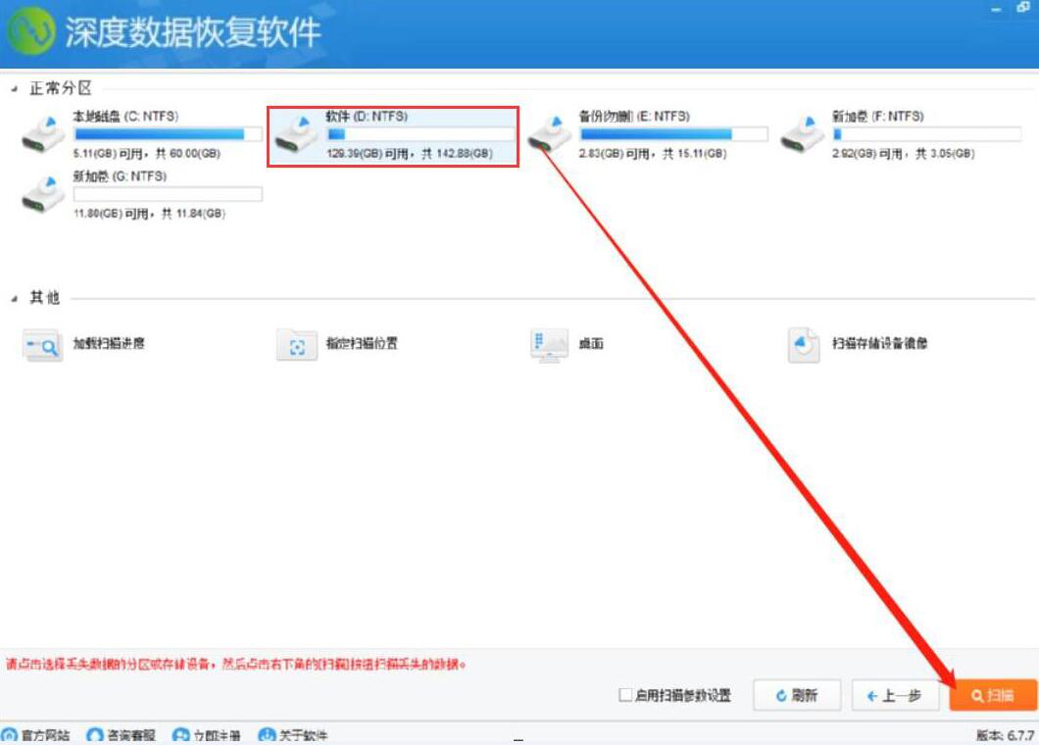
Task: Click the 扫描存储设备镜像 label
Action: [x=879, y=343]
